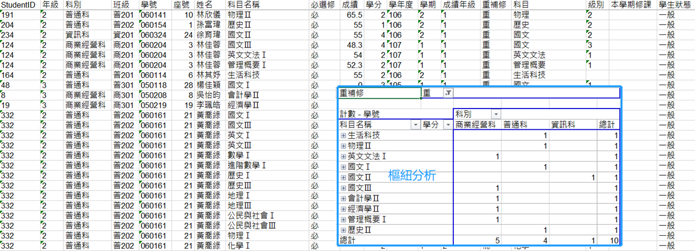Select the 公民與社會Ⅰ subject cell

click(x=267, y=216)
